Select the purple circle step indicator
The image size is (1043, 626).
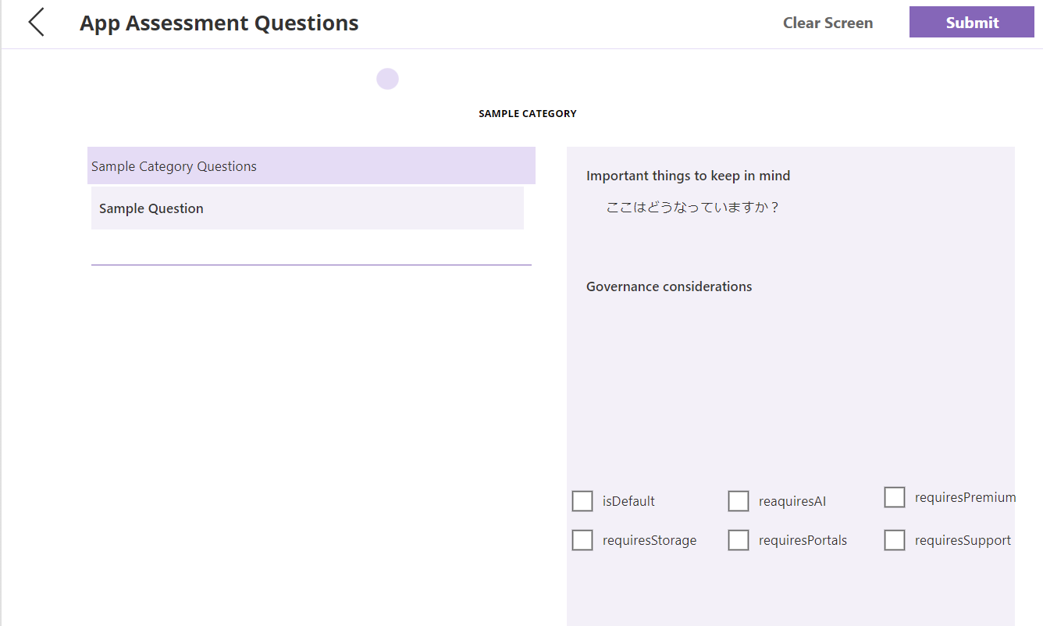387,79
